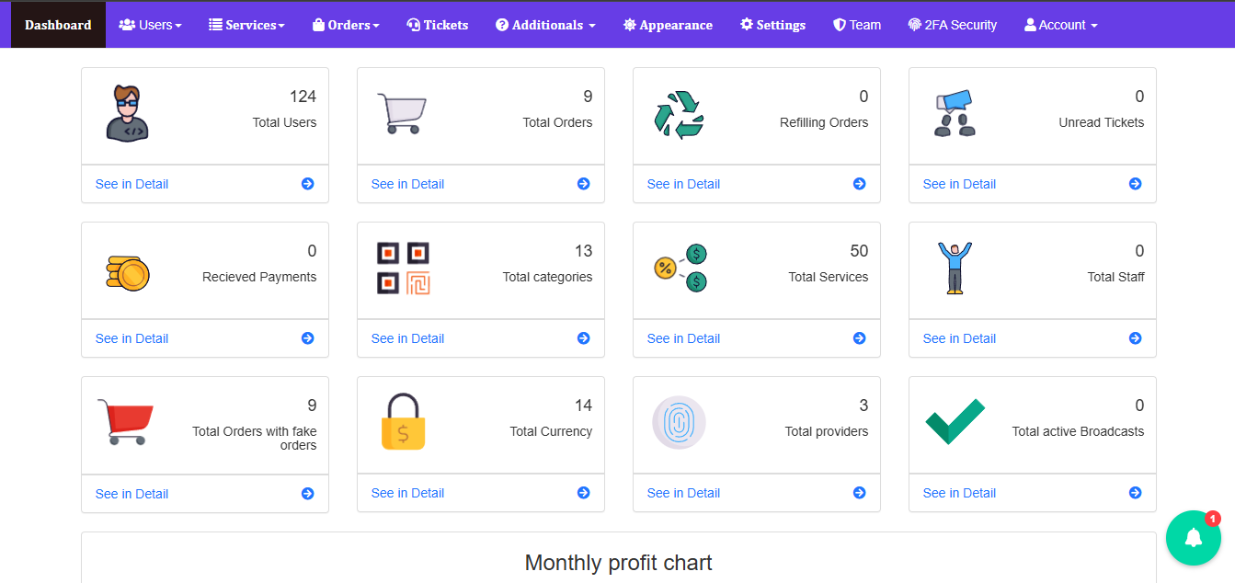Click See in Detail under Unread Tickets

[959, 184]
